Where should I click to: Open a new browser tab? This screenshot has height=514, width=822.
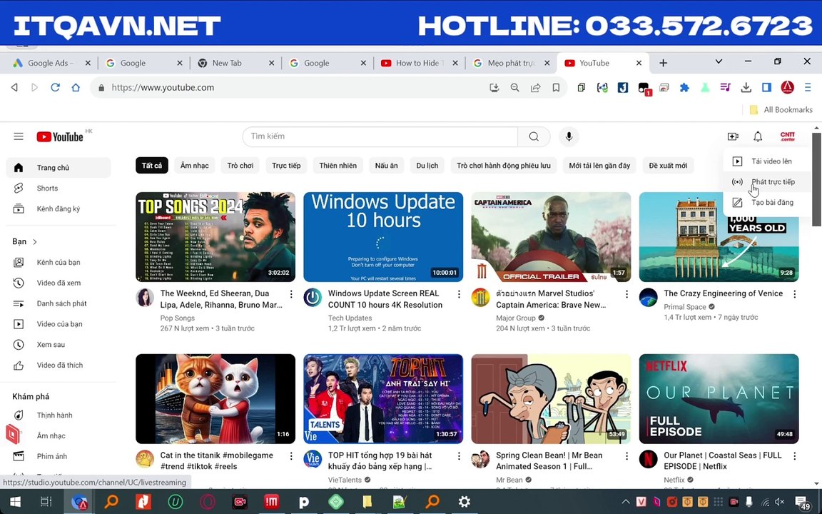click(663, 63)
